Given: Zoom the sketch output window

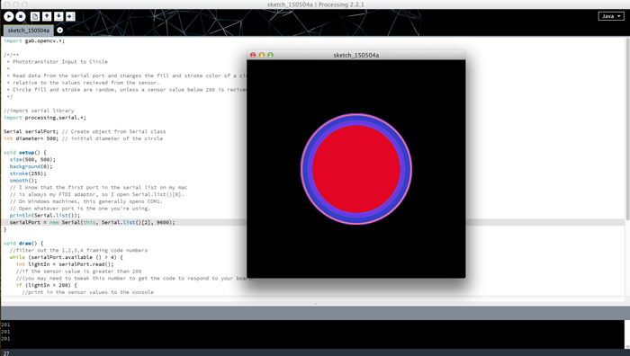Looking at the screenshot, I should (270, 55).
